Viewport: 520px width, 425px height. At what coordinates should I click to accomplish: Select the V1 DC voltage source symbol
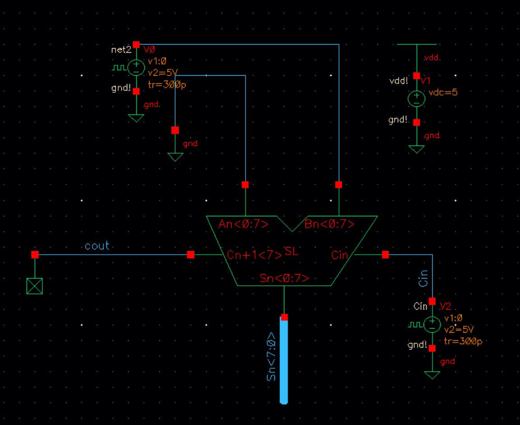click(x=416, y=99)
